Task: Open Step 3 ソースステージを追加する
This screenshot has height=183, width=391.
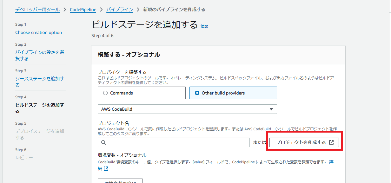Action: (x=40, y=82)
